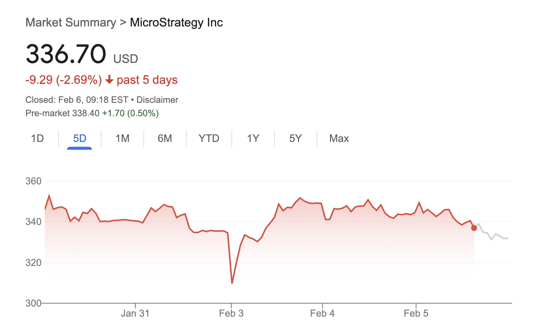Viewport: 545px width, 336px height.
Task: Click the 336.70 stock price
Action: [66, 54]
